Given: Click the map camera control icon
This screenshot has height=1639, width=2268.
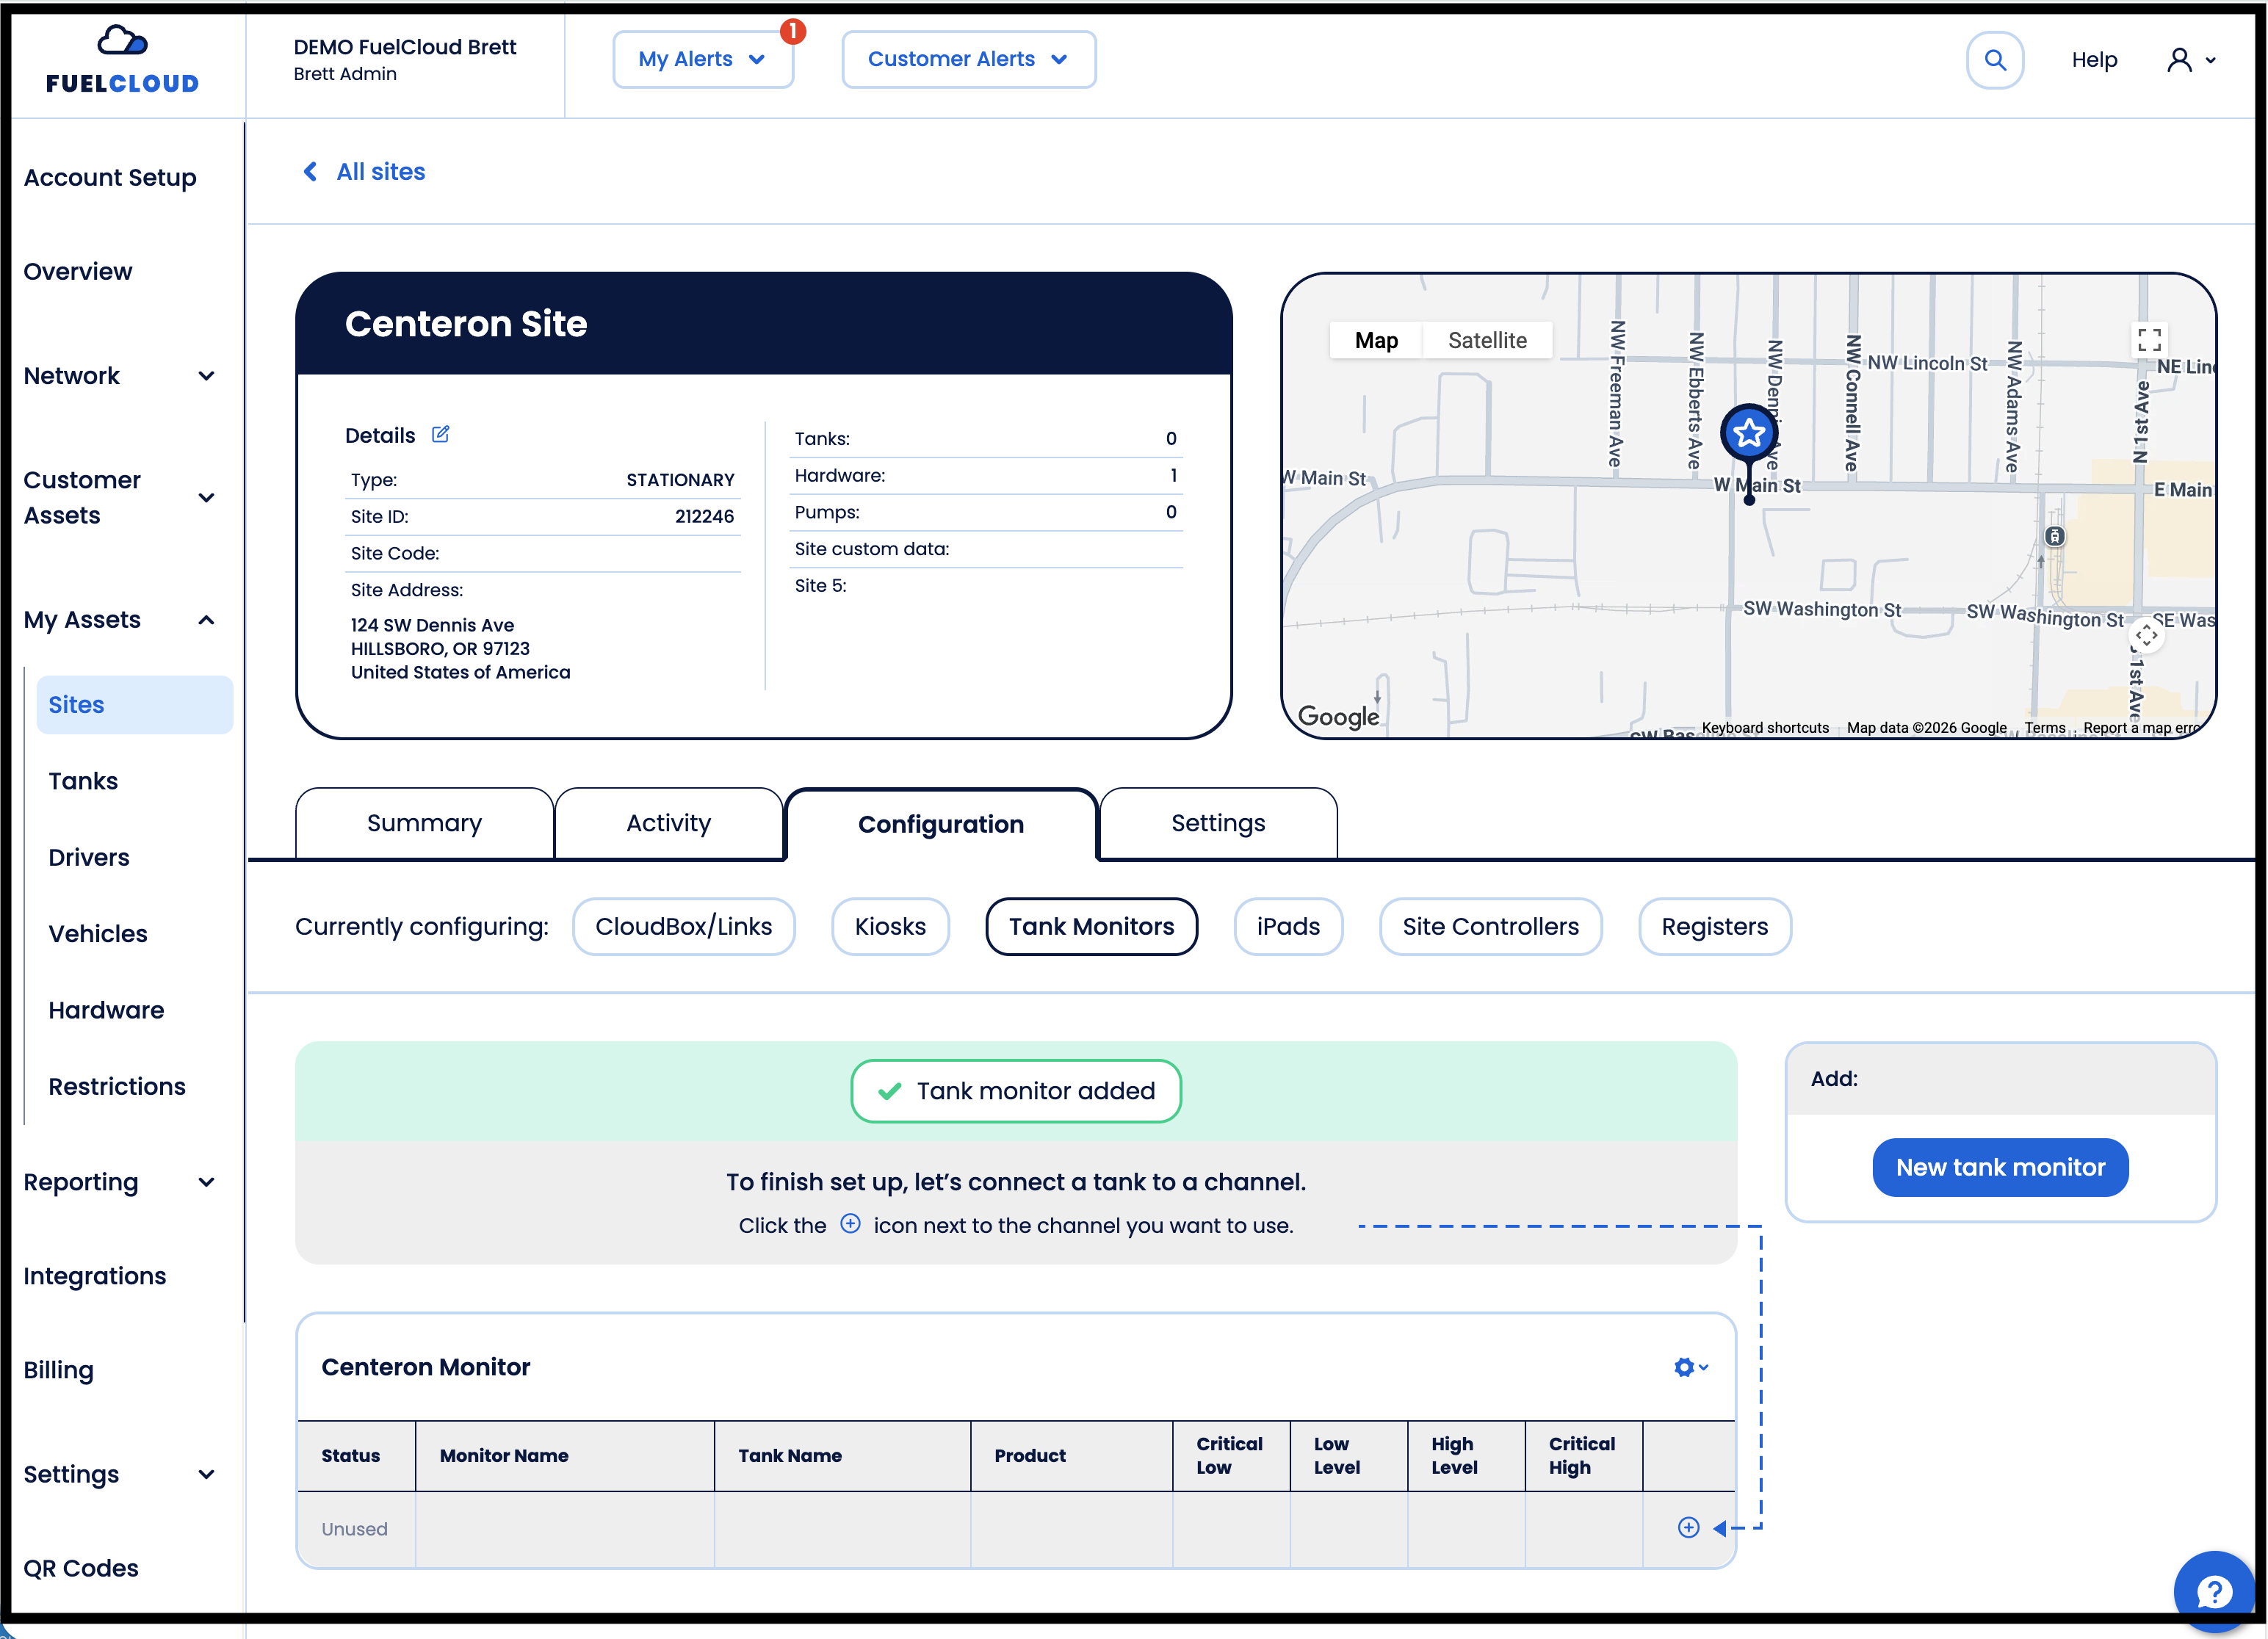Looking at the screenshot, I should click(x=2146, y=635).
